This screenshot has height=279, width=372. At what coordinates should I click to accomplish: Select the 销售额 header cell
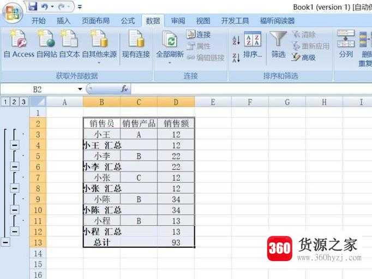point(176,123)
